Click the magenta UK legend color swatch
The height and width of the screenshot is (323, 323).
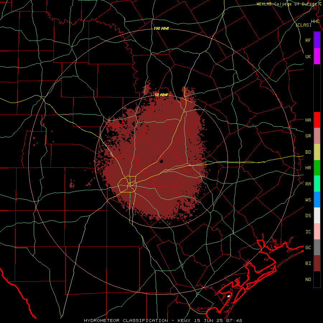[317, 56]
